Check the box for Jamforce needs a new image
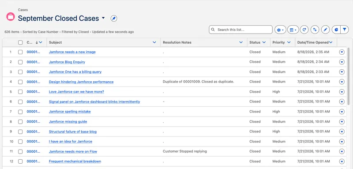353x169 pixels. click(x=20, y=52)
